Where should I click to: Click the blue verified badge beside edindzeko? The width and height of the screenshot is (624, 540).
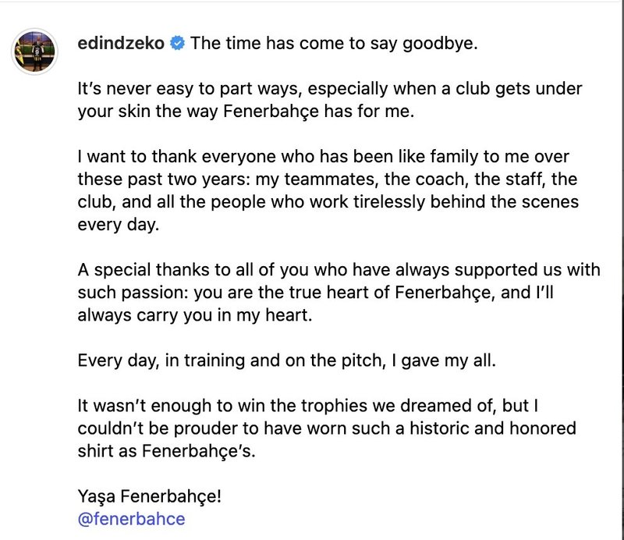pyautogui.click(x=177, y=44)
